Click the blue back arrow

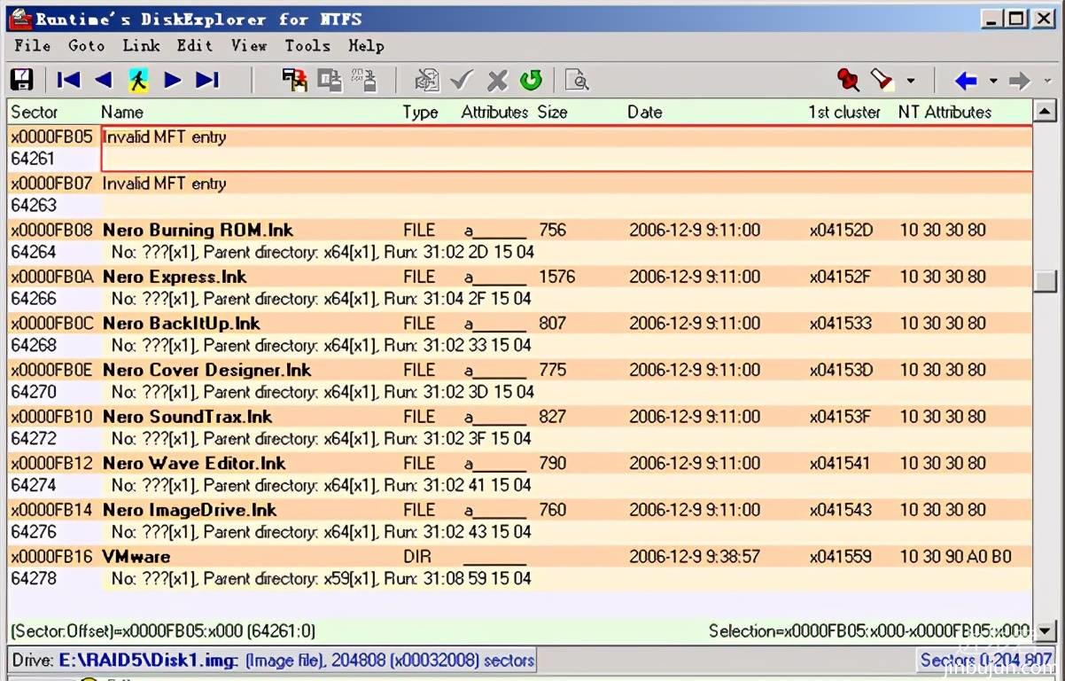click(x=966, y=81)
